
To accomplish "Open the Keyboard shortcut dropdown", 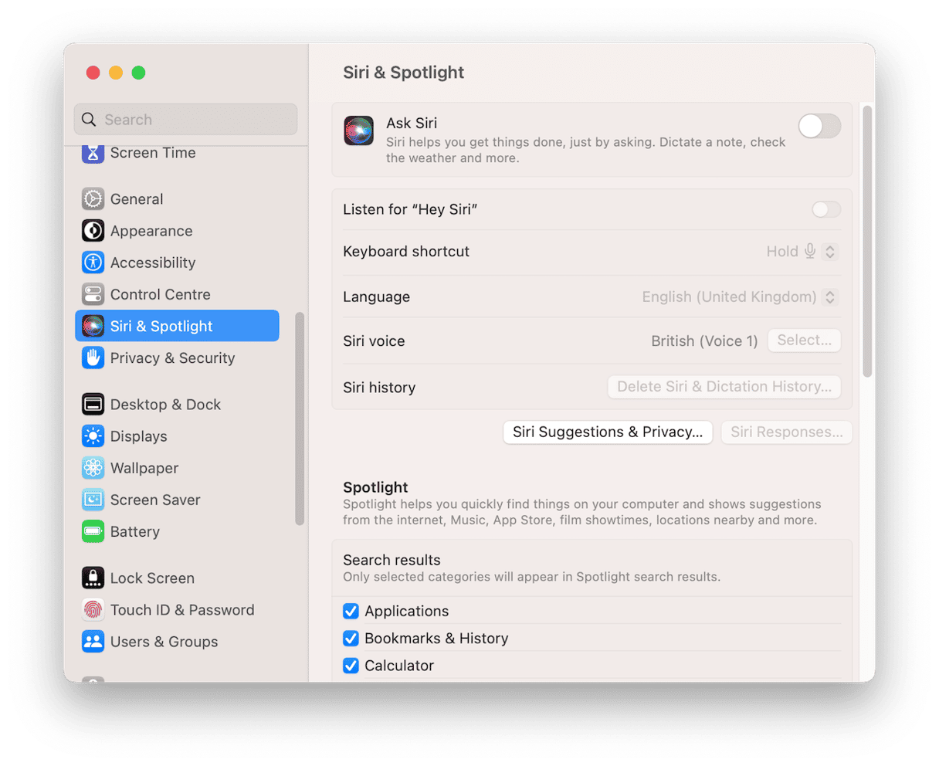I will tap(830, 251).
